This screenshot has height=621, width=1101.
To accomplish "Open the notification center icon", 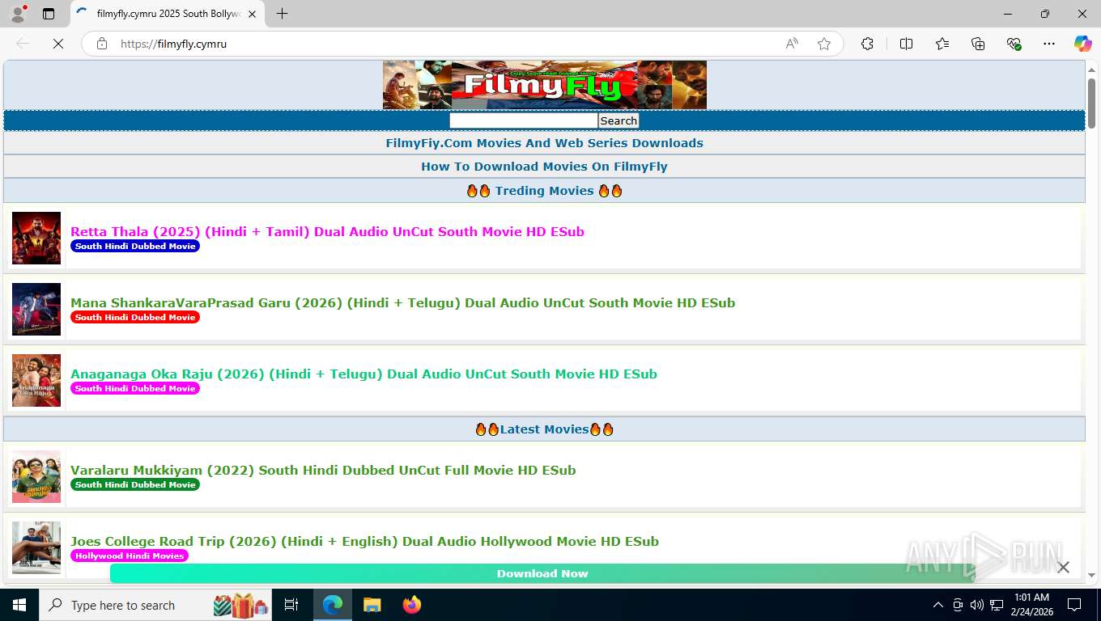I will (1074, 605).
